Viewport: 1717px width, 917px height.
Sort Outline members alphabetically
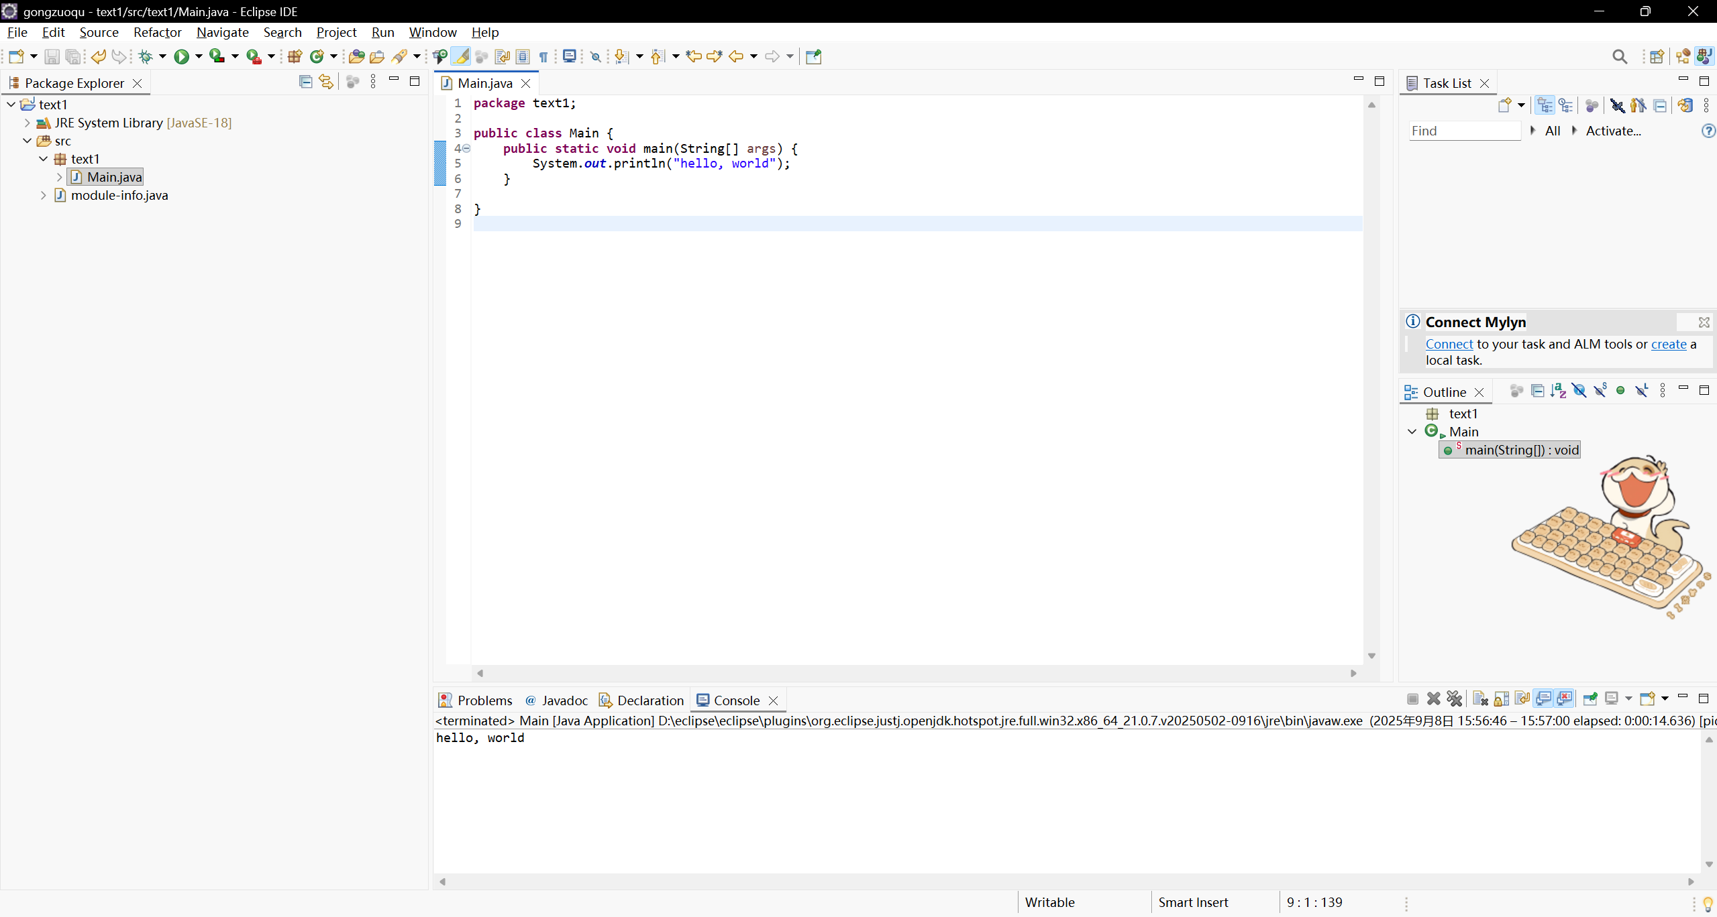(x=1558, y=390)
